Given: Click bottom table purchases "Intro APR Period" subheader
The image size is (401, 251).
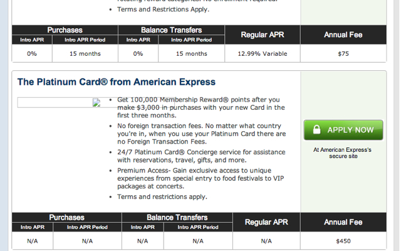Looking at the screenshot, I should pos(87,227).
